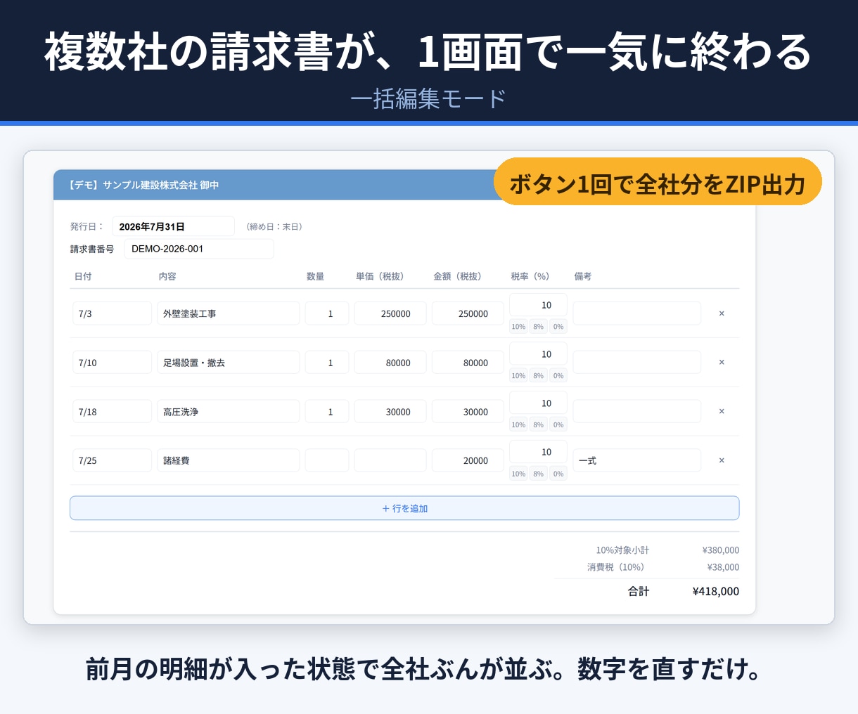Screen dimensions: 858x714
Task: Edit amount 250000 of 外壁塗装工事 row
Action: tap(468, 313)
